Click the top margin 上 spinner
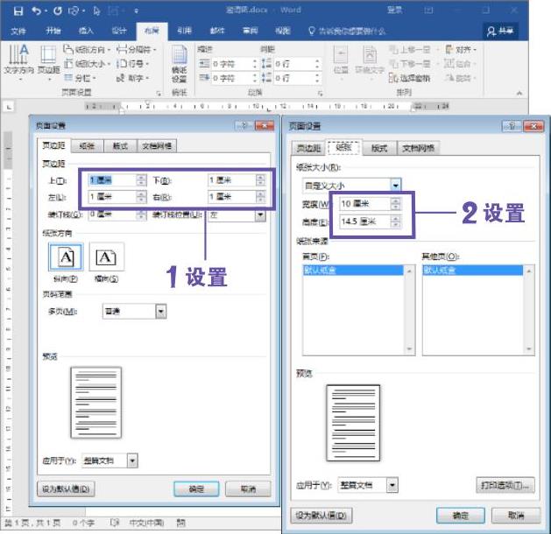The image size is (551, 534). click(141, 180)
